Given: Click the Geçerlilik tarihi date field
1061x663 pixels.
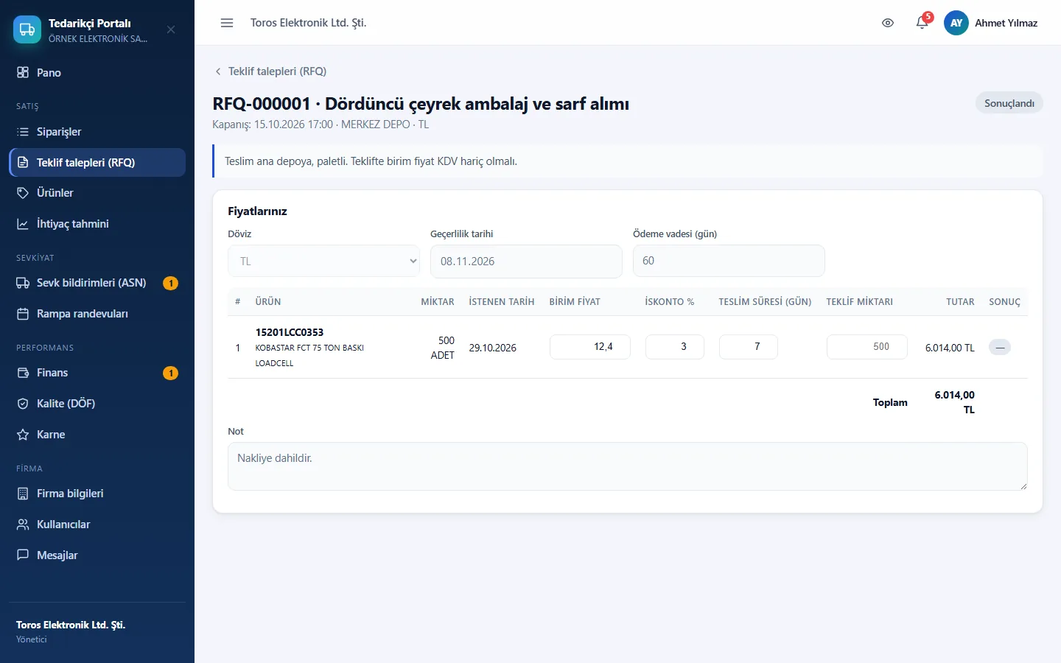Looking at the screenshot, I should coord(526,262).
